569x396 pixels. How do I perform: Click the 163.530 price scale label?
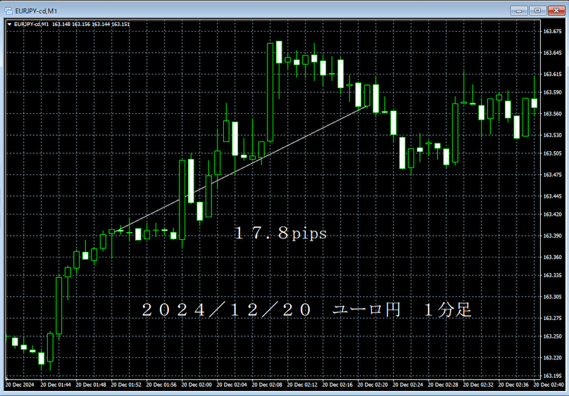[x=552, y=135]
